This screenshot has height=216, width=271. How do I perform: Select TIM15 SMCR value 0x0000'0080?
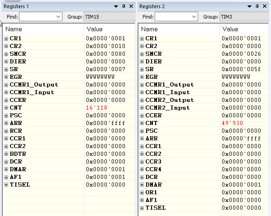coord(105,54)
